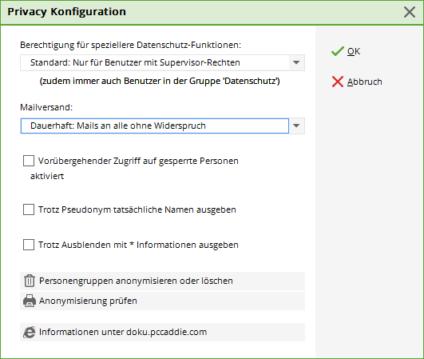Select the Standard Supervisor-Rechten combo box field
The height and width of the screenshot is (359, 424).
click(162, 62)
